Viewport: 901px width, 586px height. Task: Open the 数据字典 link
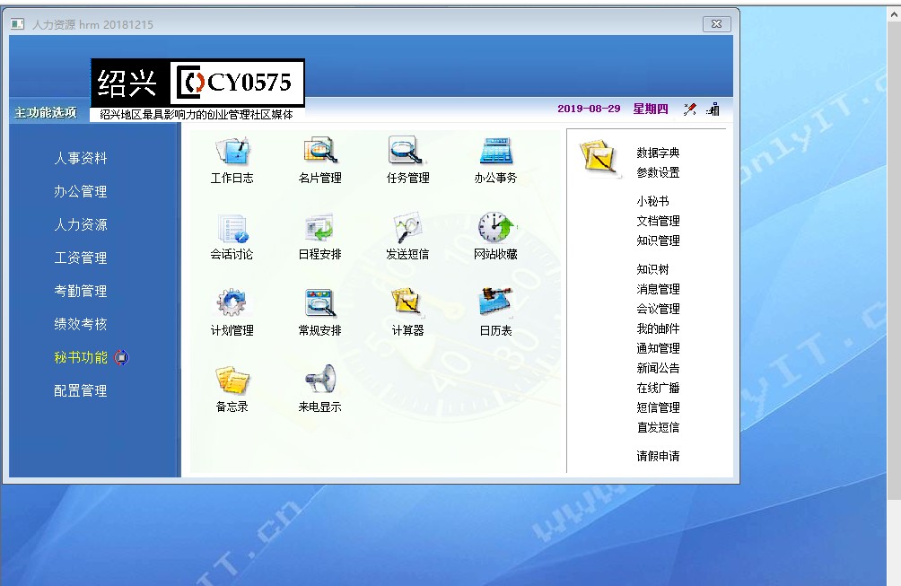[658, 153]
